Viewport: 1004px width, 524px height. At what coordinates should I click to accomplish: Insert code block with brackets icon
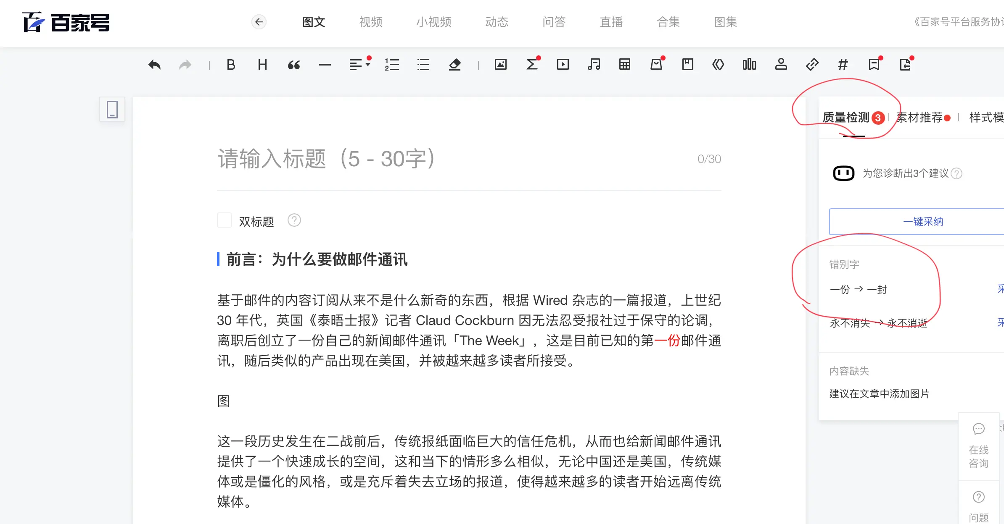coord(718,65)
